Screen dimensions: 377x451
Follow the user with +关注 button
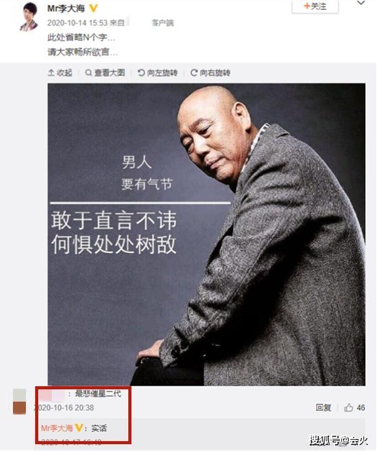[x=315, y=6]
